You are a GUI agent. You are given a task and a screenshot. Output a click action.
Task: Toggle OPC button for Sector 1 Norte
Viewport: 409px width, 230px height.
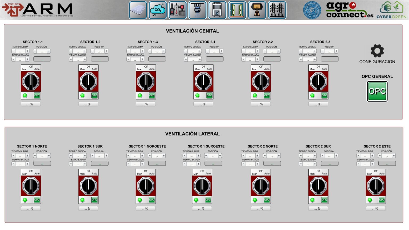[37, 200]
